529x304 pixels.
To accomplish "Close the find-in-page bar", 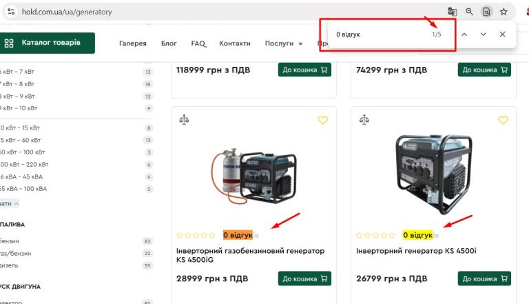I will click(x=502, y=34).
